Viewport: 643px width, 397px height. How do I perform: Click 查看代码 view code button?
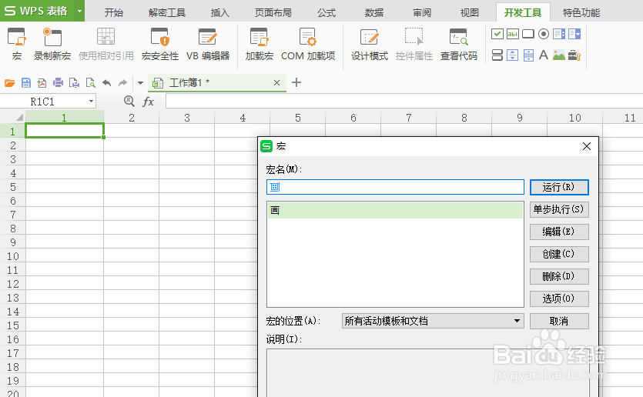tap(458, 45)
